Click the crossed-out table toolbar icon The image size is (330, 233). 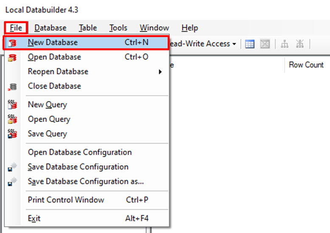point(265,44)
